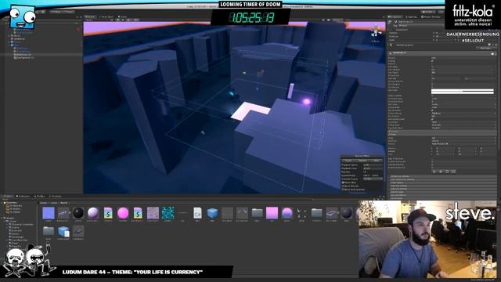The height and width of the screenshot is (282, 501).
Task: Click Restart in the Particle Effect overlay
Action: (x=362, y=161)
